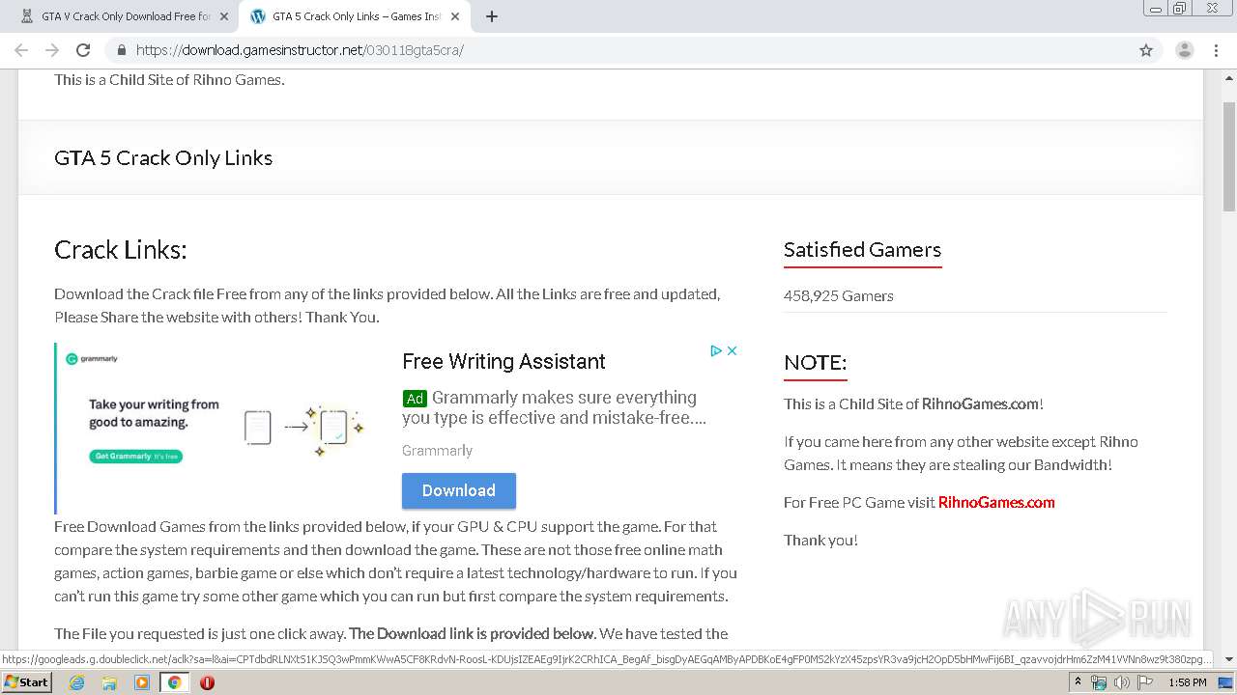Screen dimensions: 1237x695
Task: Click the Grammarly advertiser name
Action: tap(437, 450)
